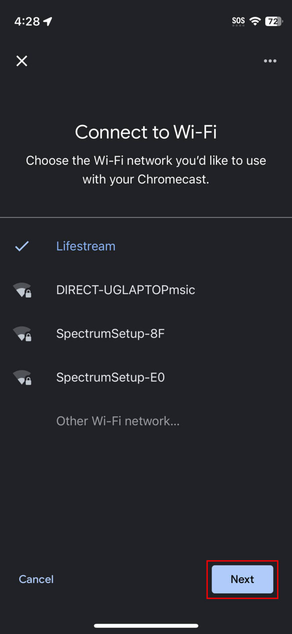The height and width of the screenshot is (634, 292).
Task: Tap the Connect to Wi-Fi heading
Action: [146, 132]
